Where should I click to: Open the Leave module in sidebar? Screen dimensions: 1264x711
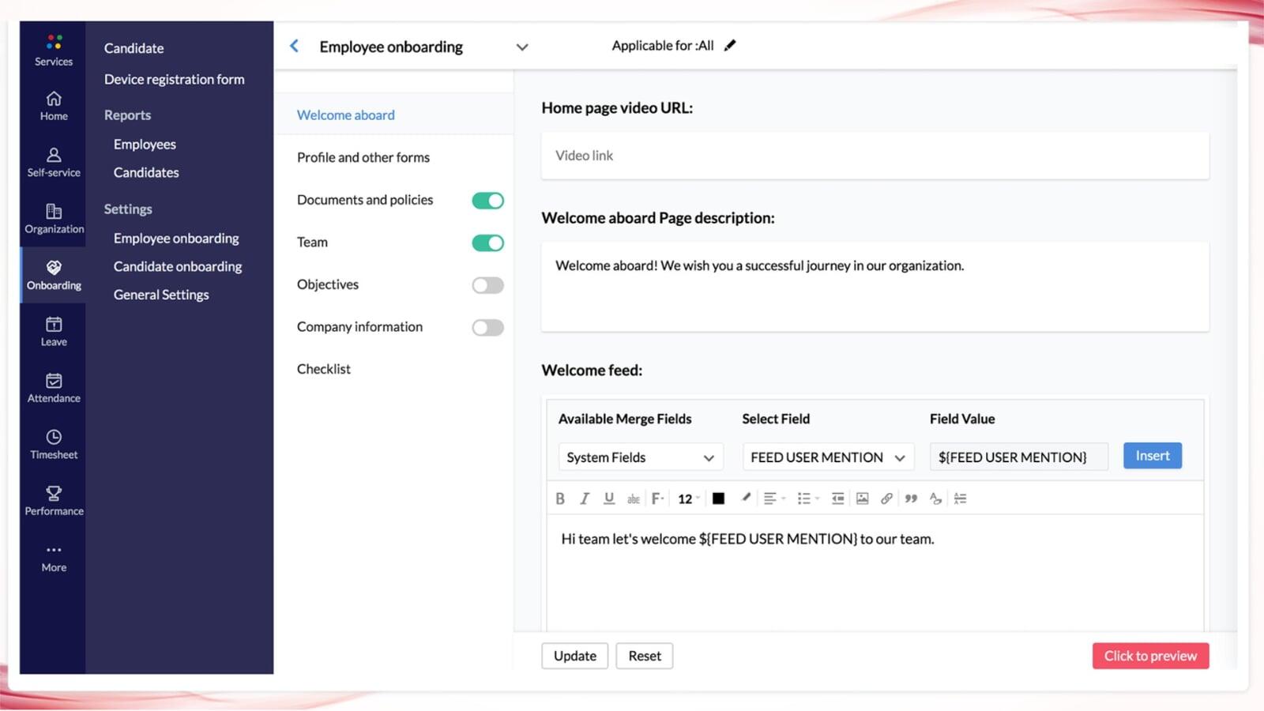(x=54, y=331)
